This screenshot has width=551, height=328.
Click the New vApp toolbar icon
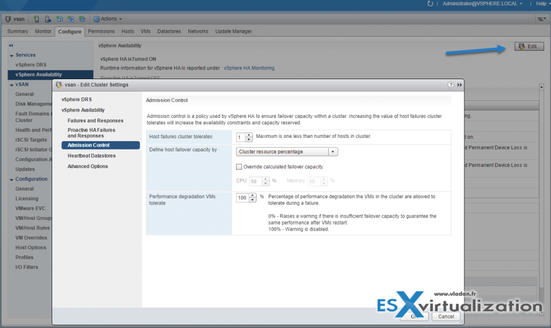(70, 19)
